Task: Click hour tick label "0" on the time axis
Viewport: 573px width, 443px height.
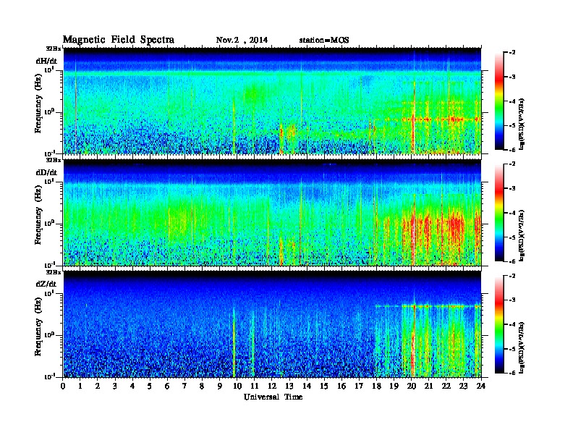Action: click(x=63, y=386)
